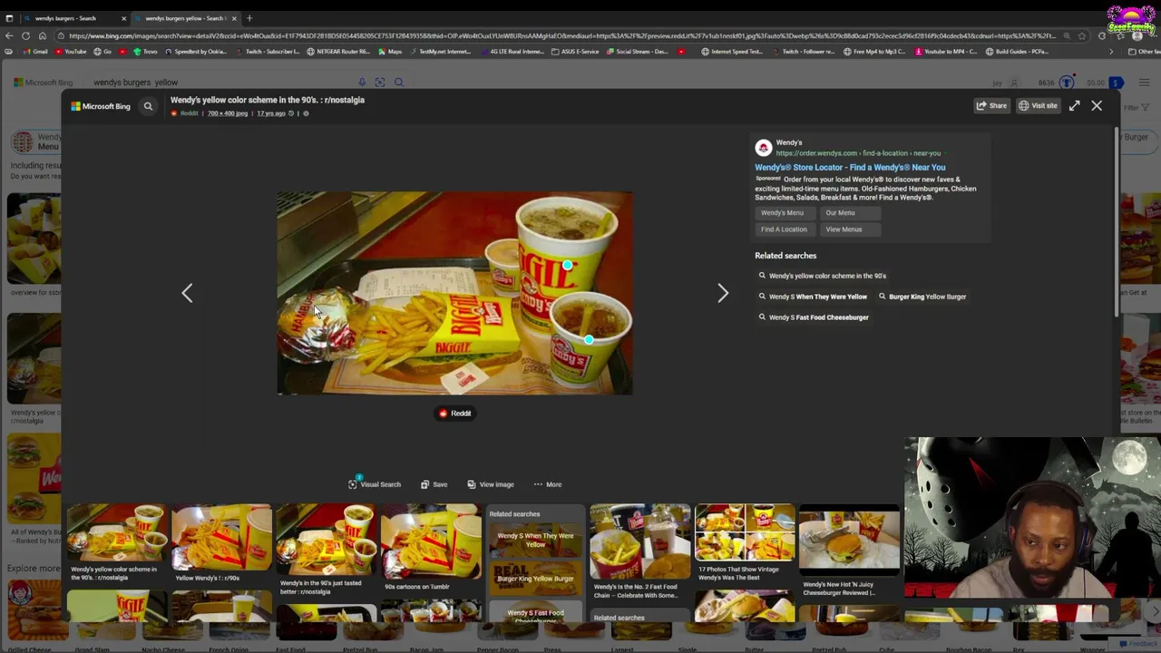Screen dimensions: 1161x653
Task: Save the image to collection
Action: [434, 484]
